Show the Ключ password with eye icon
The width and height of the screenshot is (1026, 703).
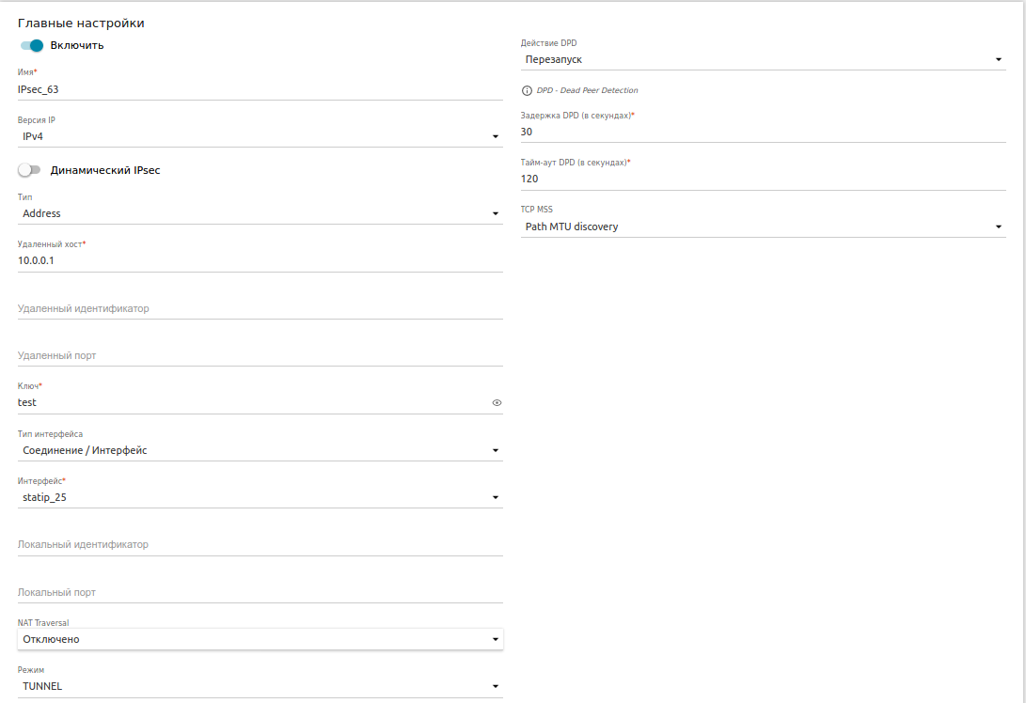pyautogui.click(x=497, y=402)
